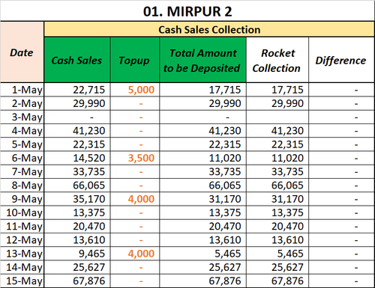Select Rocket Collection 5,465 on 13-May
The height and width of the screenshot is (288, 375).
[x=277, y=254]
